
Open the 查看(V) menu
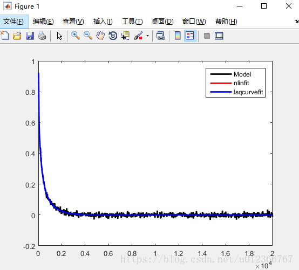(73, 22)
